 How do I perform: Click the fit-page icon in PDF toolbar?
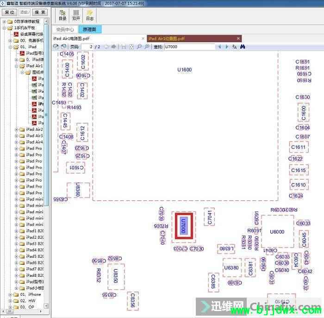(131, 47)
